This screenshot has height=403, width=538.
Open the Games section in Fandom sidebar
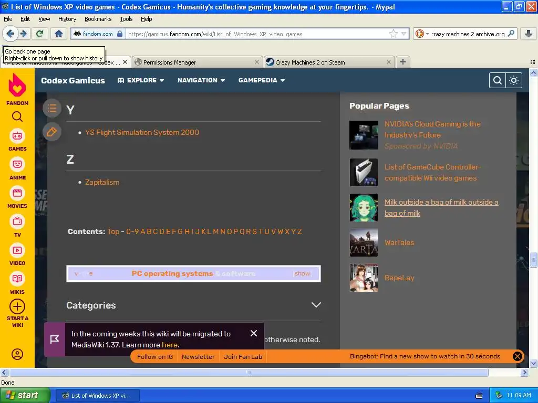[17, 140]
